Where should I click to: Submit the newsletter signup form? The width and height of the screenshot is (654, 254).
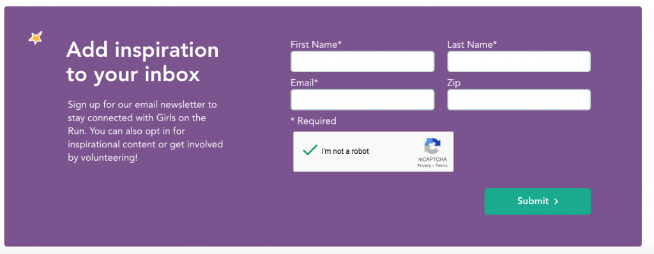tap(537, 202)
